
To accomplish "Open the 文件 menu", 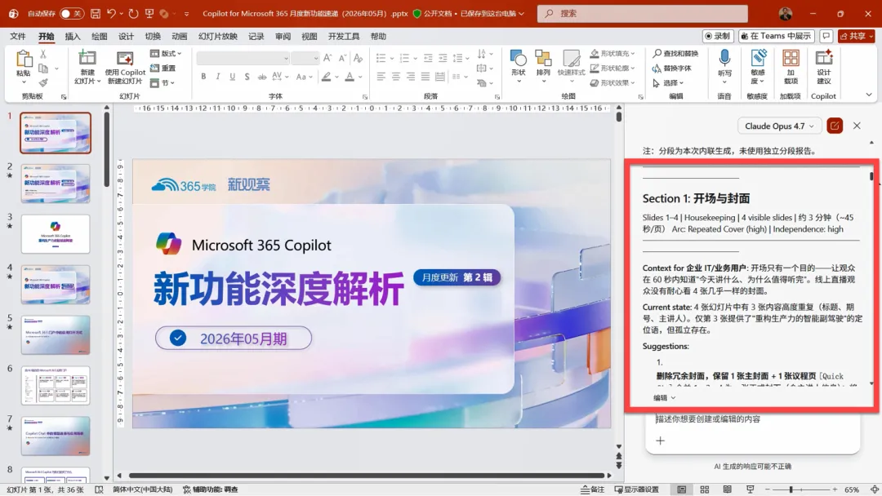I will 17,36.
